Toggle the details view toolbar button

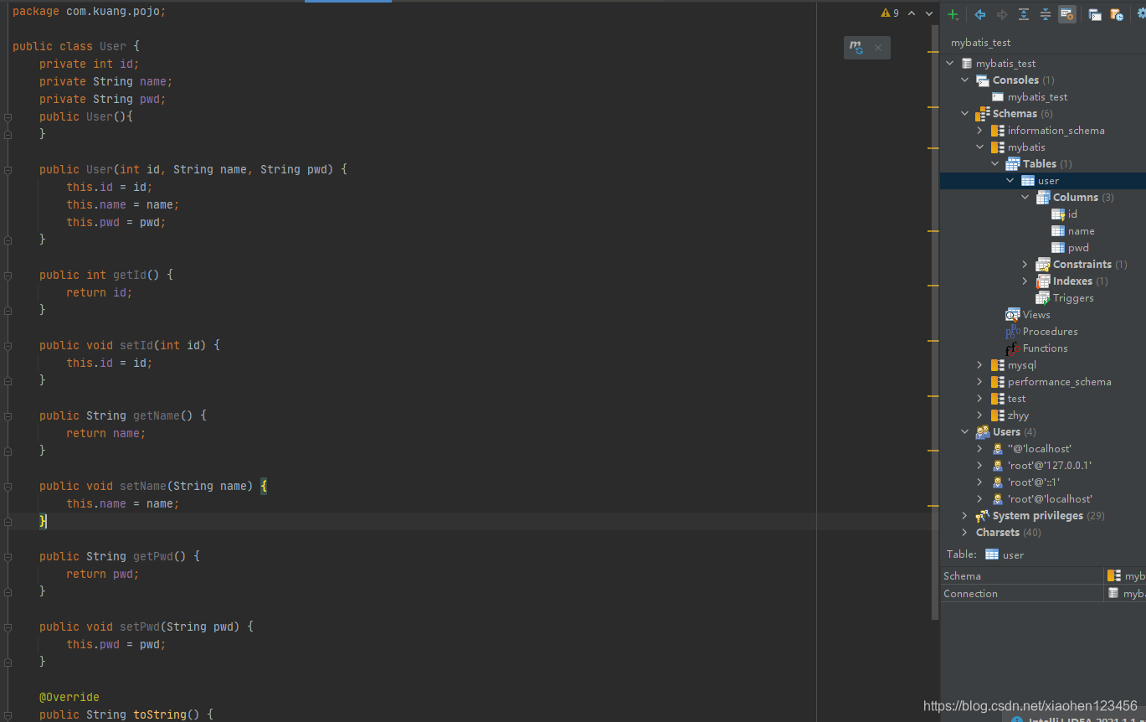(1067, 14)
